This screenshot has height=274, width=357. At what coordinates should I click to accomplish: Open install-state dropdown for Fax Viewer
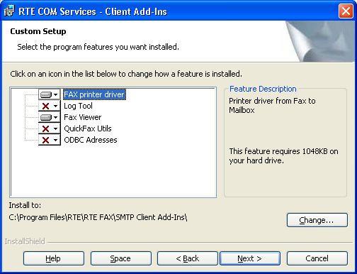[x=50, y=117]
